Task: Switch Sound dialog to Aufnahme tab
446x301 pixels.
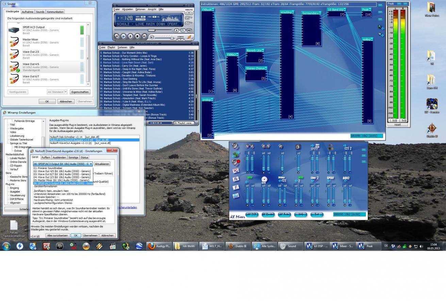Action: coord(28,12)
